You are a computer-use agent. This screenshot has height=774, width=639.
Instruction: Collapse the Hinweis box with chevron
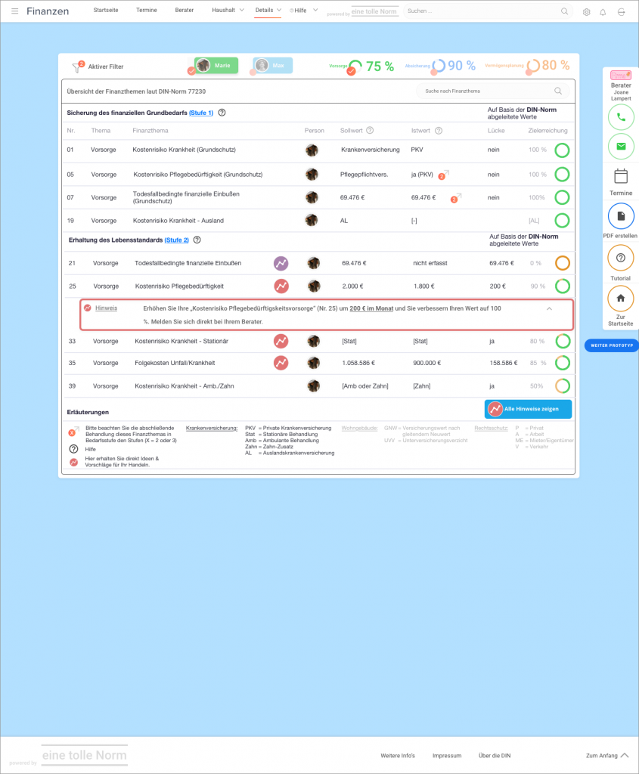pos(549,308)
